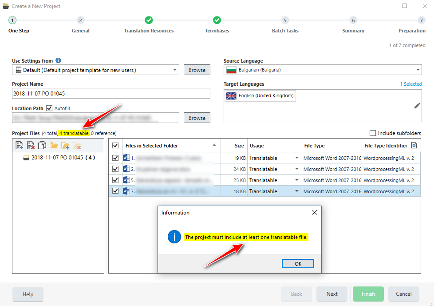Click the Bulgarian flag in Source Language
This screenshot has height=306, width=434.
[231, 70]
